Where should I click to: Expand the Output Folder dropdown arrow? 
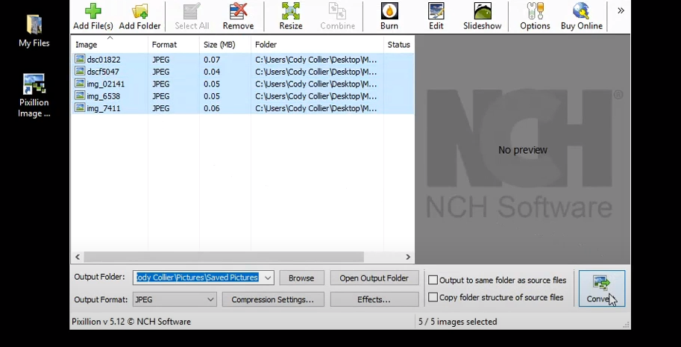(268, 278)
